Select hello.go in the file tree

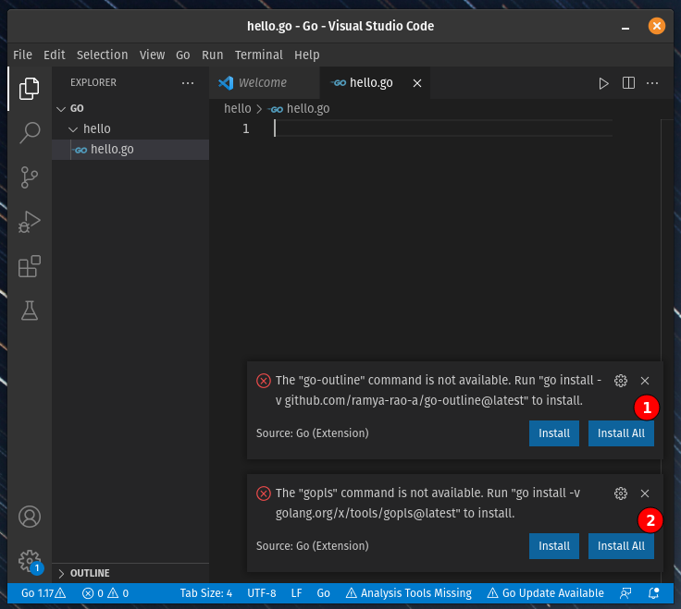click(130, 149)
